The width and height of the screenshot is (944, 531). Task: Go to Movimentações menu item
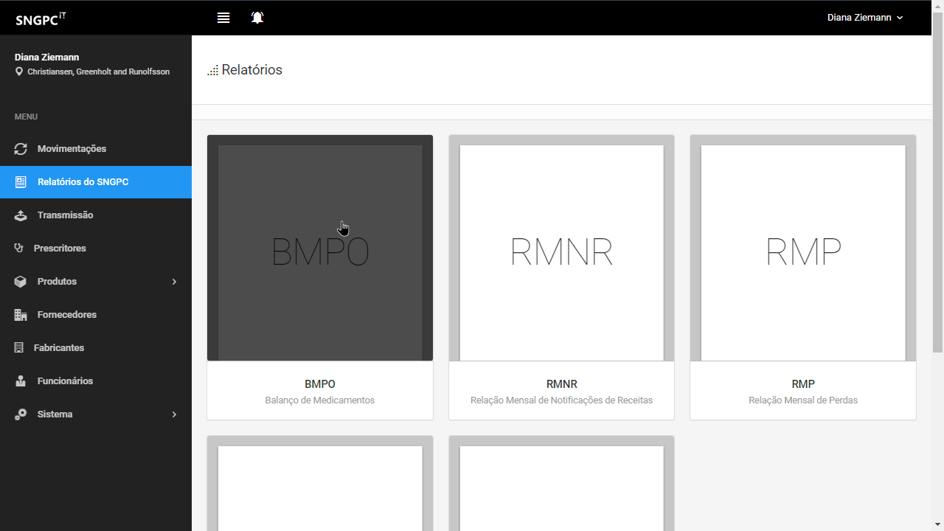(96, 149)
